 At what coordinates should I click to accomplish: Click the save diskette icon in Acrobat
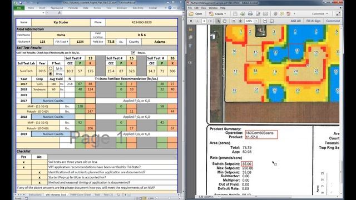235,14
